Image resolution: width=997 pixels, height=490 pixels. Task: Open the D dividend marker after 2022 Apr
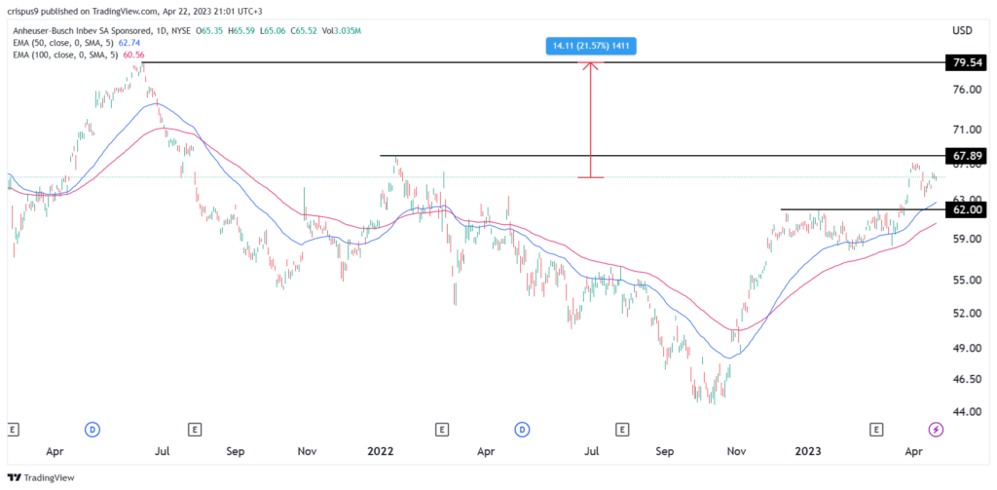click(x=523, y=431)
